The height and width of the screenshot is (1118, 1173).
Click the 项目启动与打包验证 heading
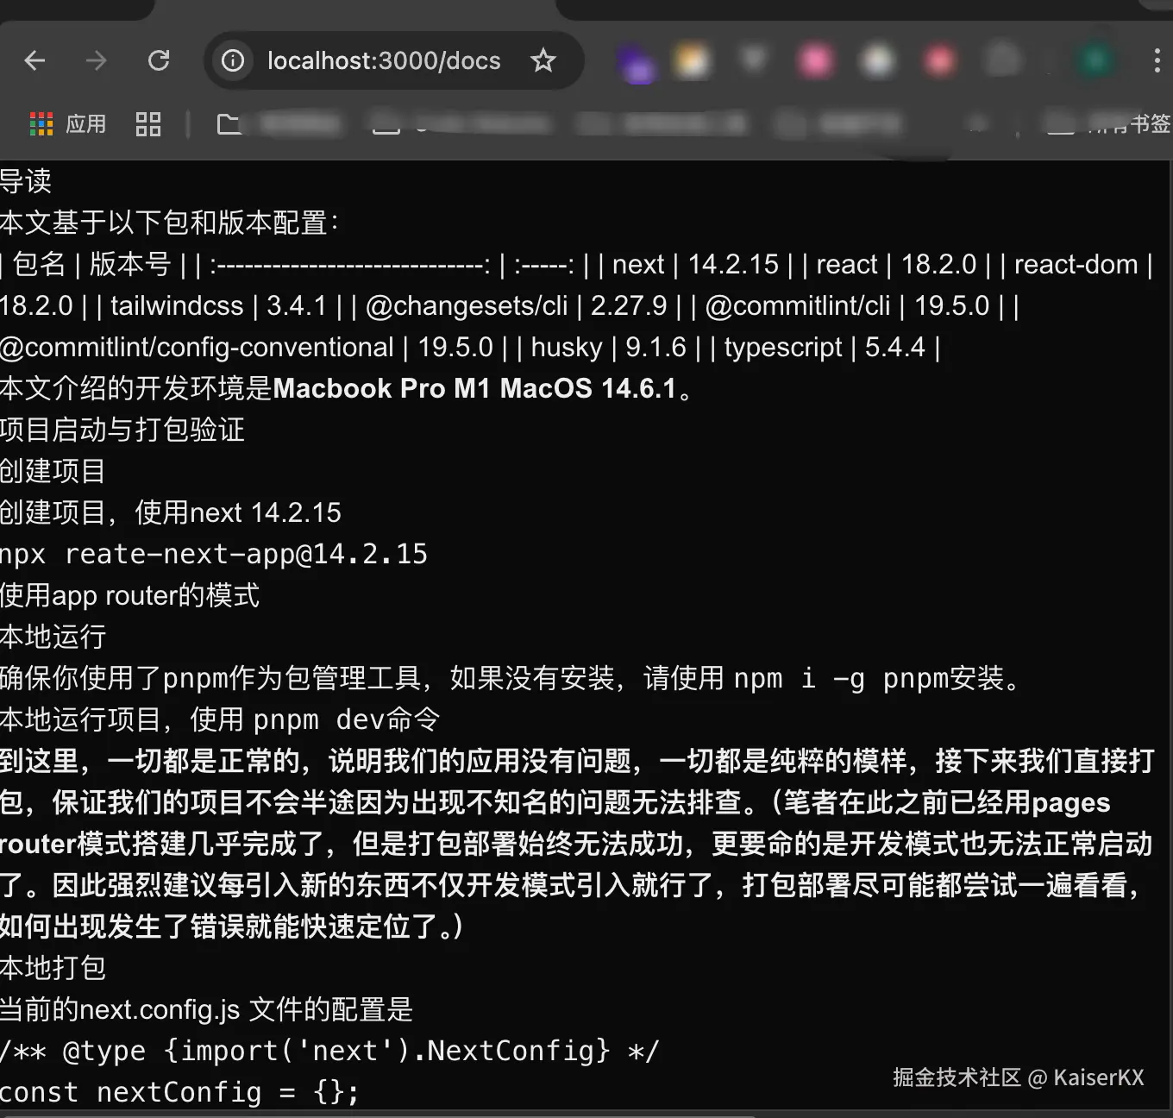(x=122, y=430)
